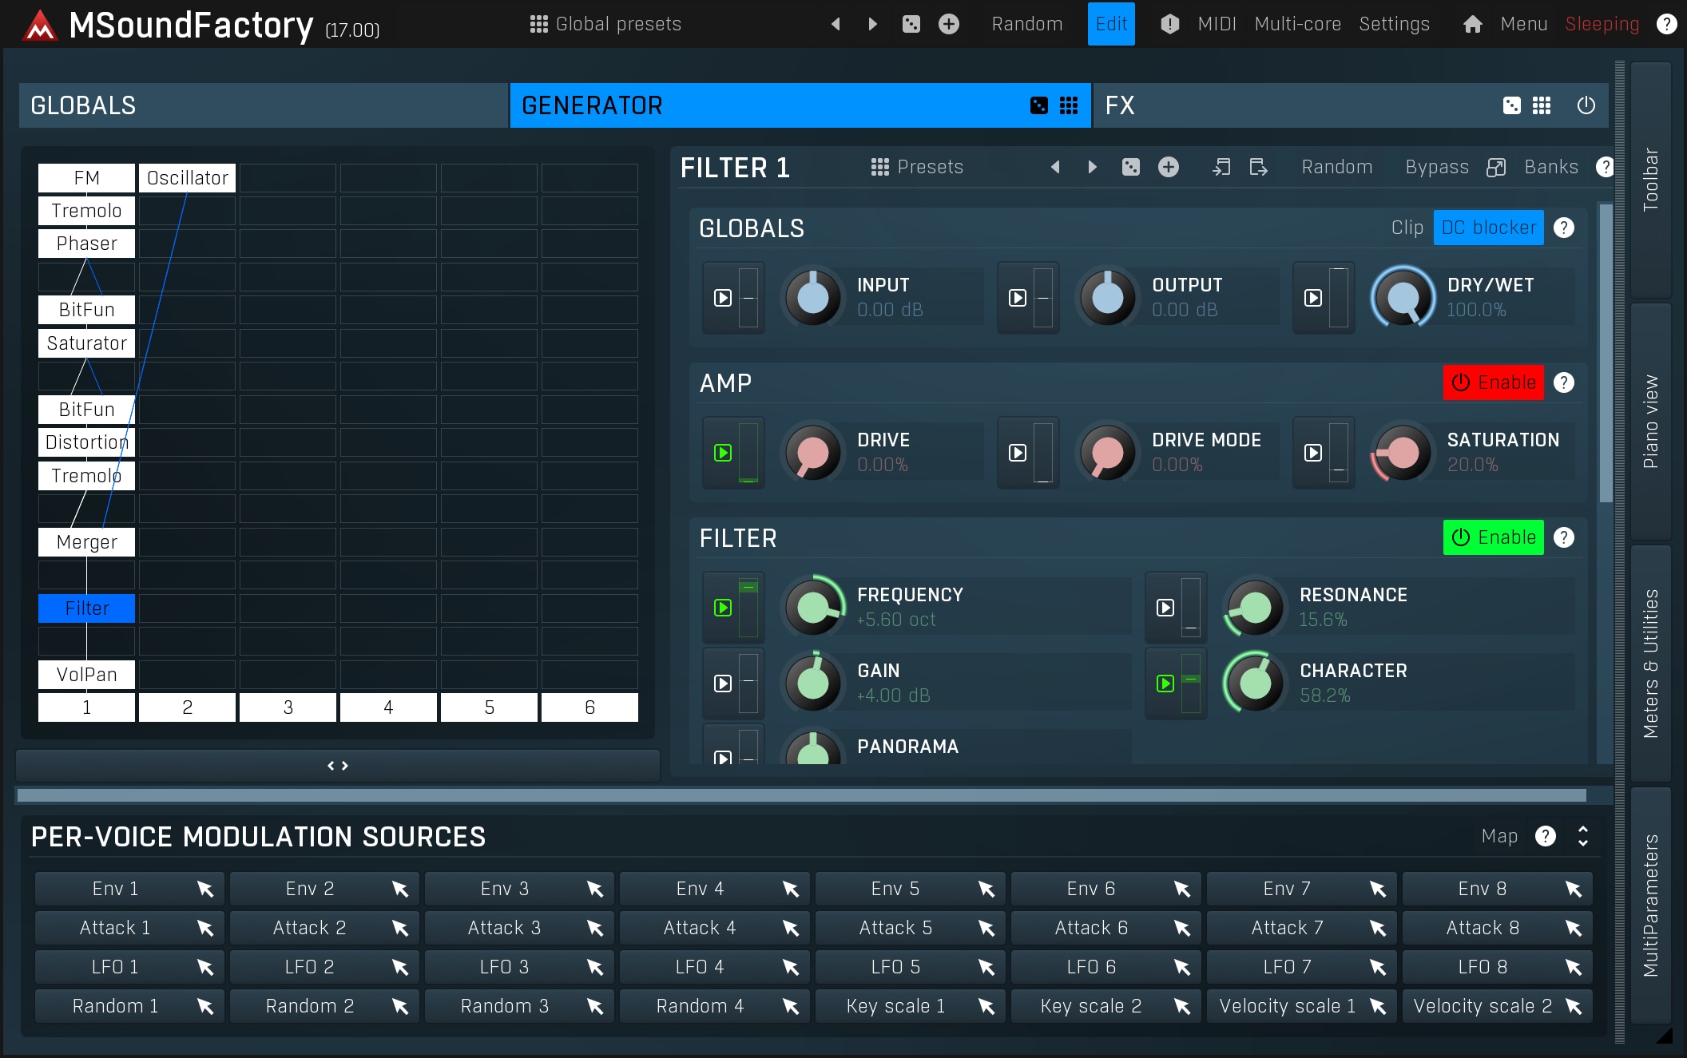The width and height of the screenshot is (1687, 1058).
Task: Click the Bypass button
Action: (1436, 167)
